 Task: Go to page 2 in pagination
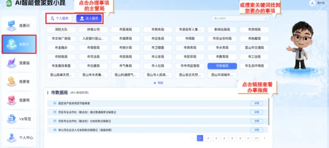[x=208, y=138]
